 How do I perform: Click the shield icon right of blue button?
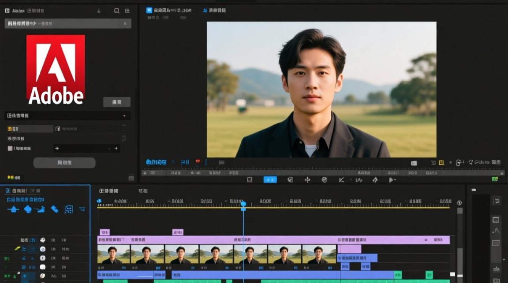click(x=290, y=180)
